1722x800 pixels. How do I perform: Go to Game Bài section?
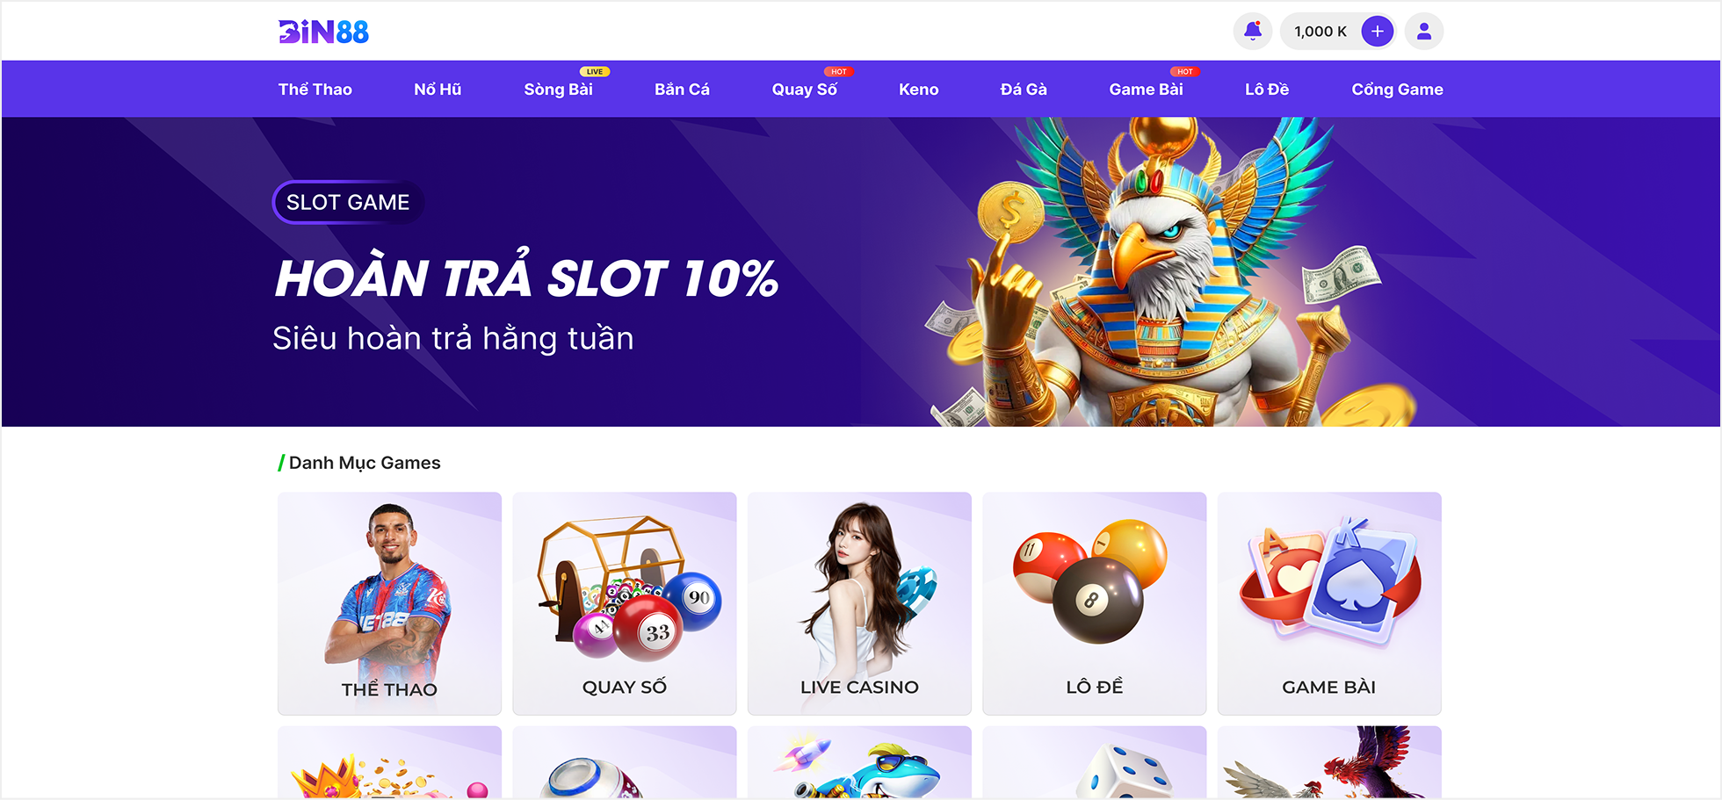pos(1146,90)
